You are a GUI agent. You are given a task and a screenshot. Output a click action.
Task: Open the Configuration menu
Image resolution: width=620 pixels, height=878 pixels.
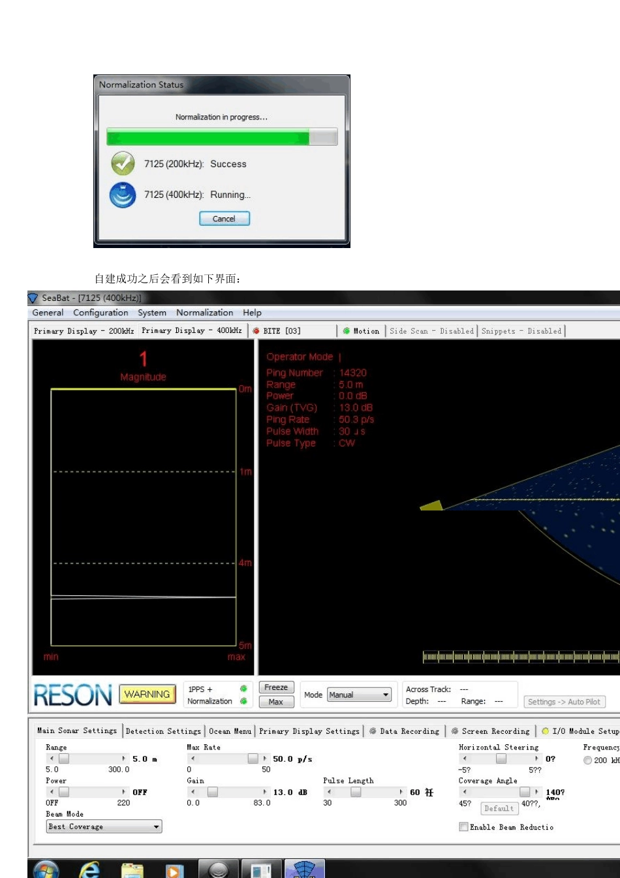101,313
